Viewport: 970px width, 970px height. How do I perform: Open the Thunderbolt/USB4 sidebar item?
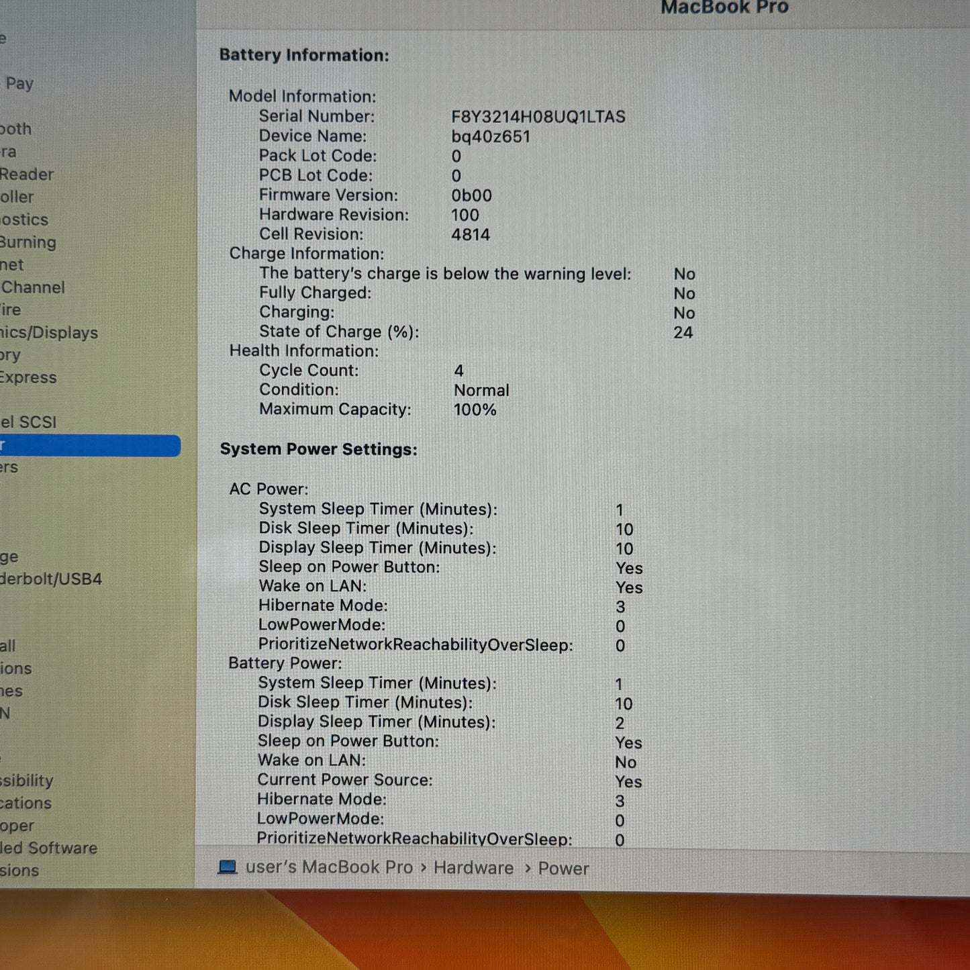(x=51, y=579)
